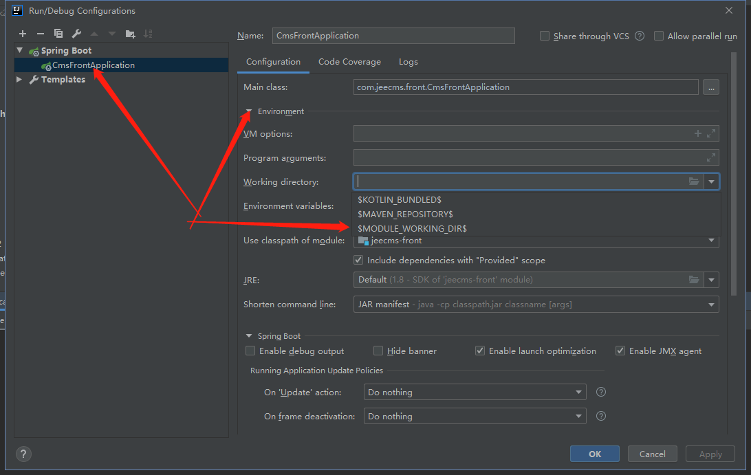Viewport: 751px width, 475px height.
Task: Enable the Share through VCS checkbox
Action: coord(545,36)
